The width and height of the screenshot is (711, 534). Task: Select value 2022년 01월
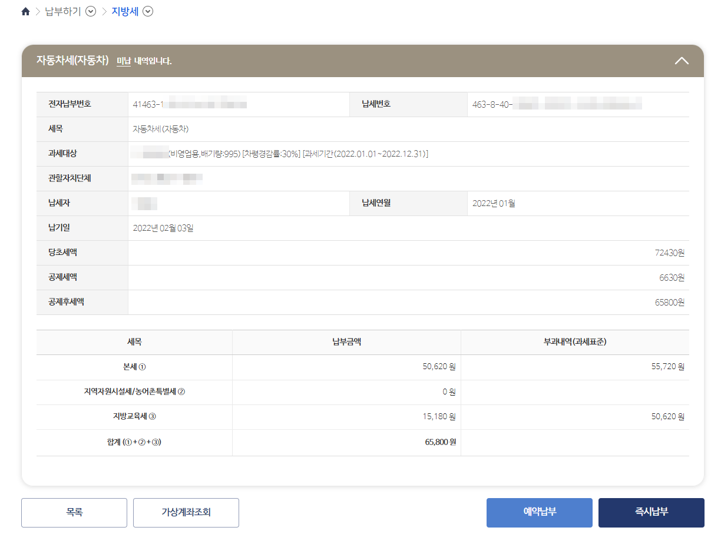pyautogui.click(x=494, y=204)
